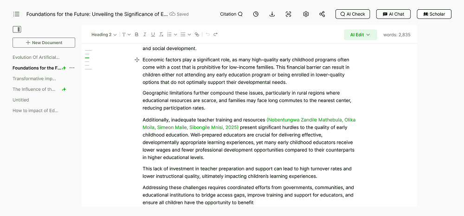Open the Heading 2 style dropdown
This screenshot has height=216, width=464.
(104, 35)
